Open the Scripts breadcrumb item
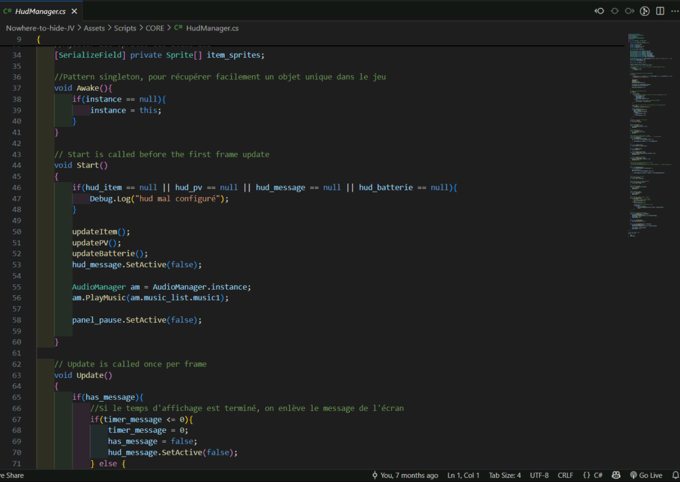Screen dimensions: 680x482 pos(125,28)
